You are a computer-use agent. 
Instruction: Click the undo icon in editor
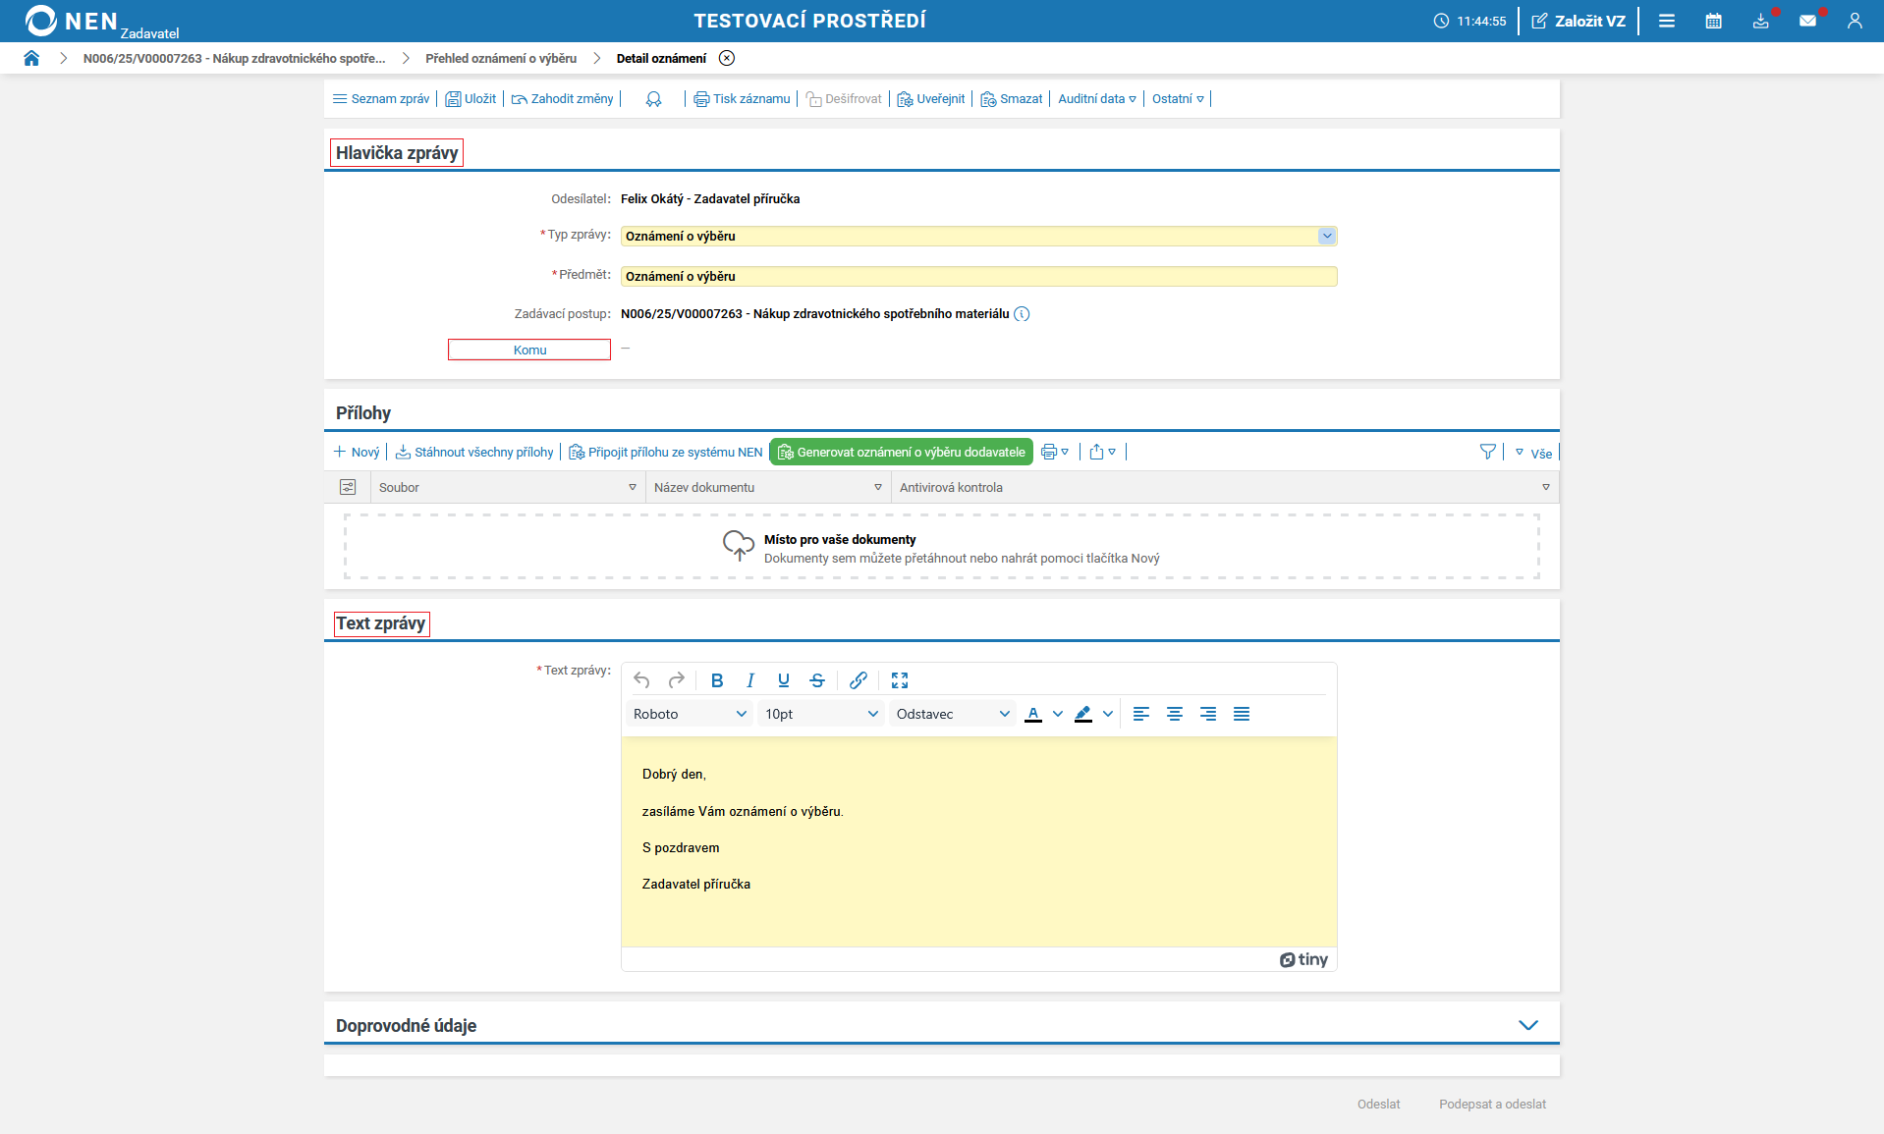(x=641, y=680)
